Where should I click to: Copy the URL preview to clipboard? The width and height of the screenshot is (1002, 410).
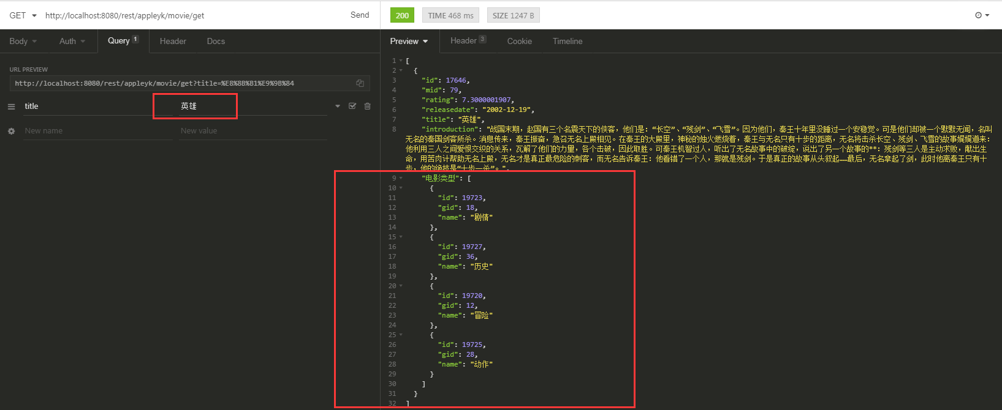[x=360, y=83]
